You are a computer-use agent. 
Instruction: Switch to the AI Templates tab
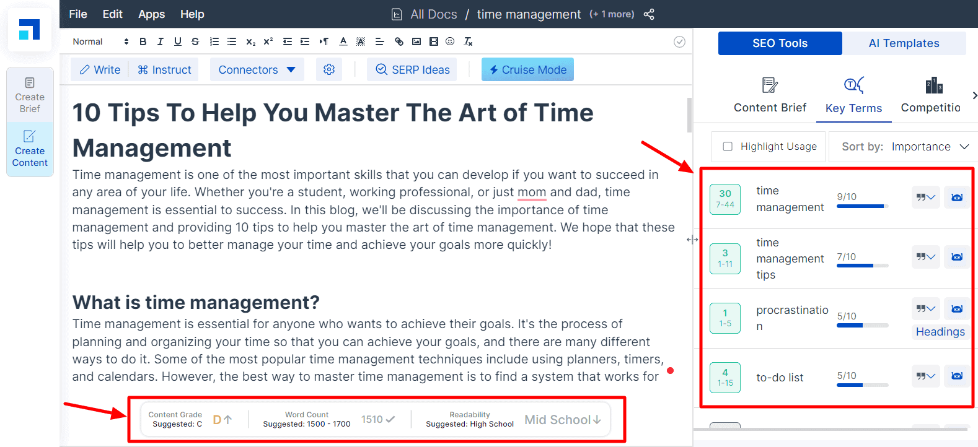coord(904,43)
